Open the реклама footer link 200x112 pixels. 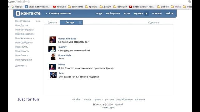coord(109,100)
